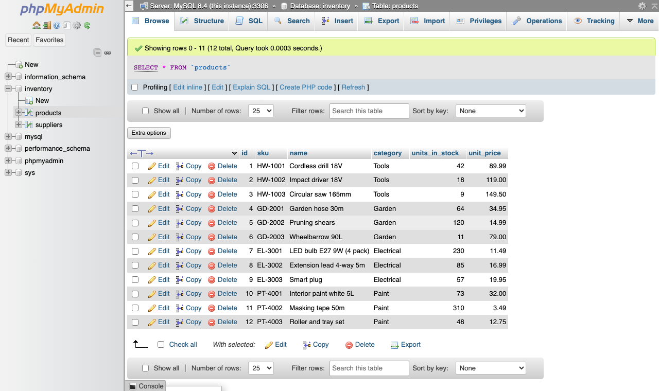Screen dimensions: 659x391
Task: Open the phpMyAdmin documentation help icon
Action: [57, 25]
